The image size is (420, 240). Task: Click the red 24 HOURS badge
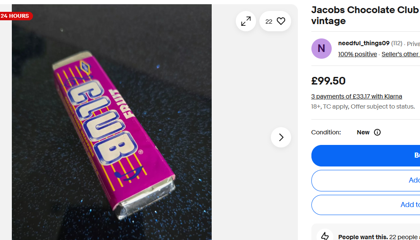[15, 16]
